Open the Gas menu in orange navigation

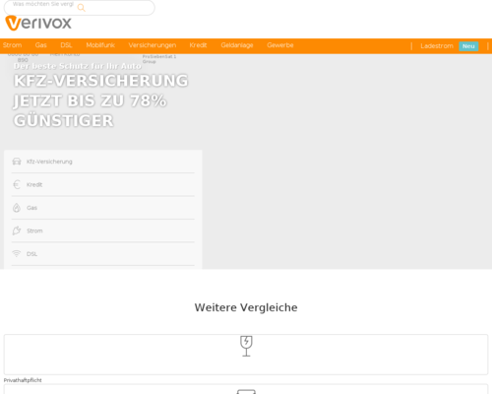click(x=41, y=45)
